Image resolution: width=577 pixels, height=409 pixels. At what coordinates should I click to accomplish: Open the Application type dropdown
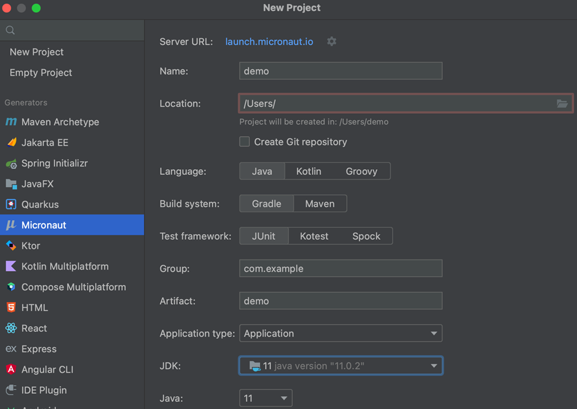click(341, 333)
